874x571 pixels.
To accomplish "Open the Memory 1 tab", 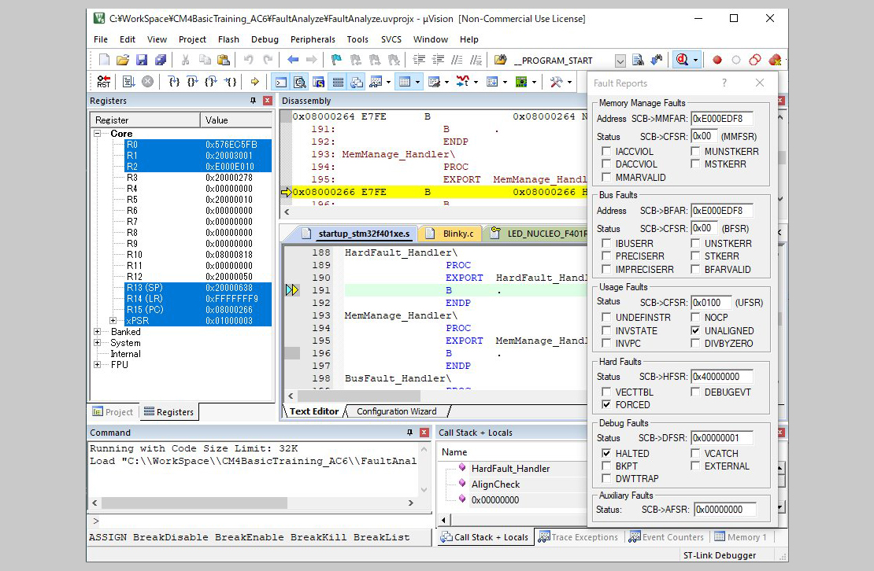I will (x=741, y=537).
